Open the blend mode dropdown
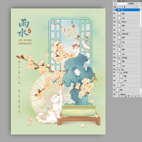The height and width of the screenshot is (142, 142). point(120,4)
